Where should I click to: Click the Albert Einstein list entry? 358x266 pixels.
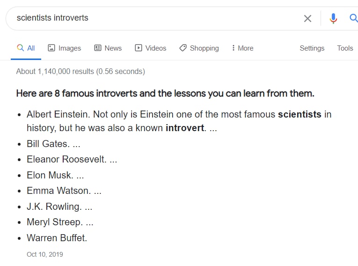click(179, 121)
